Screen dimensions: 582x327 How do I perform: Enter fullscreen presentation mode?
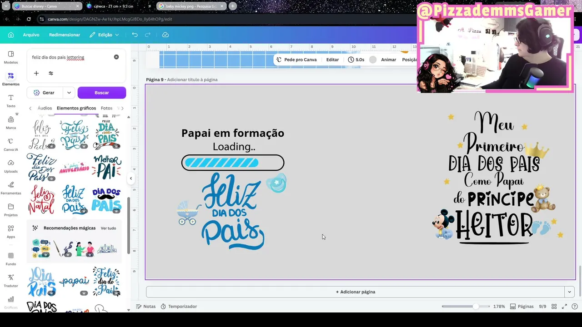tap(565, 307)
